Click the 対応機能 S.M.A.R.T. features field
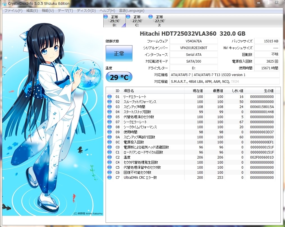 [225, 82]
